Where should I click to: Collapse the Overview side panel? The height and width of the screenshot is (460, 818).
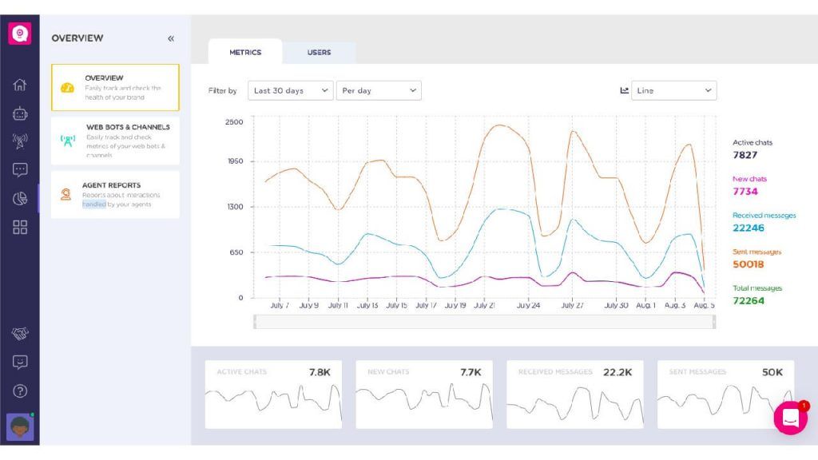pyautogui.click(x=171, y=38)
